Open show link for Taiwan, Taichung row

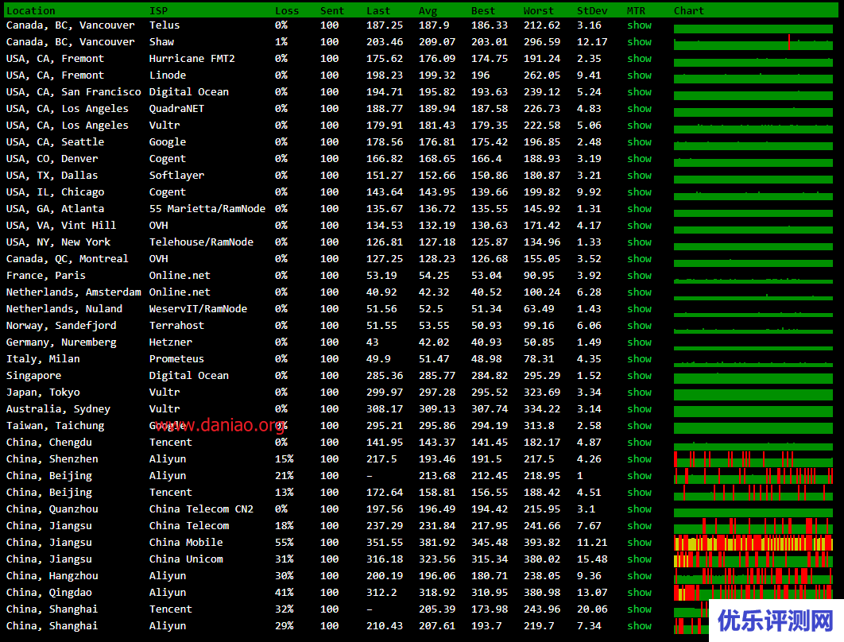tap(639, 426)
